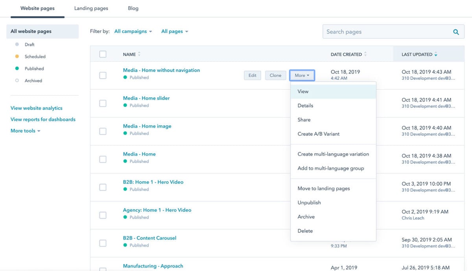472x271 pixels.
Task: Switch to the Website pages tab
Action: point(37,8)
